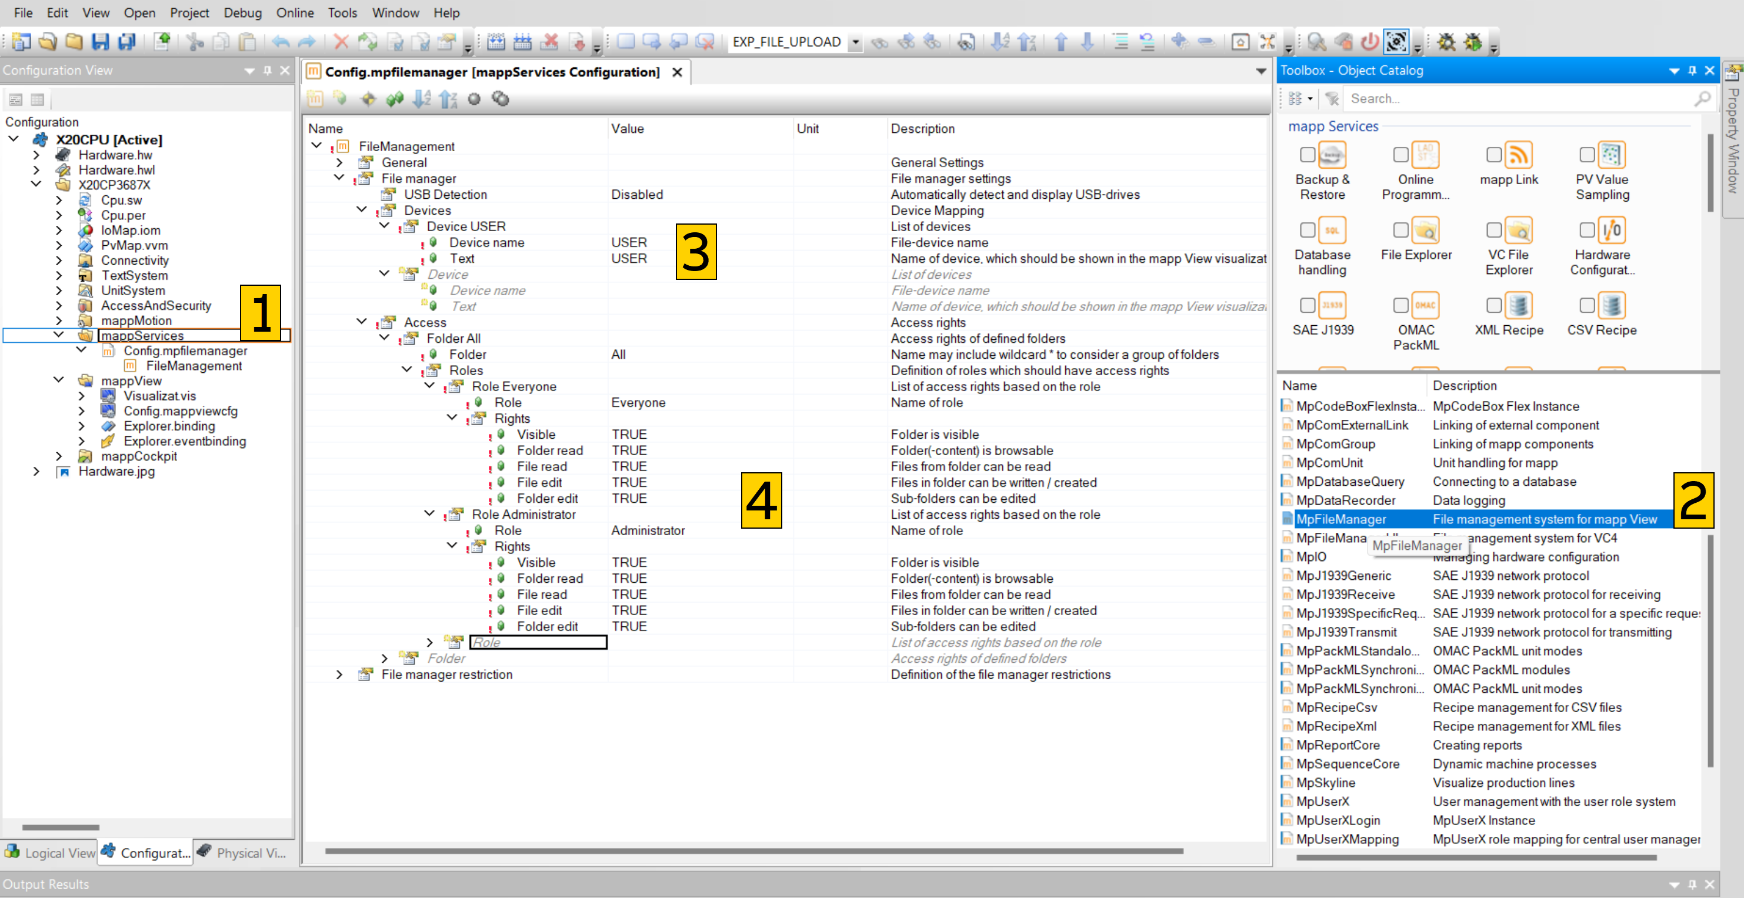Open the Debug menu
The width and height of the screenshot is (1744, 898).
[x=242, y=12]
